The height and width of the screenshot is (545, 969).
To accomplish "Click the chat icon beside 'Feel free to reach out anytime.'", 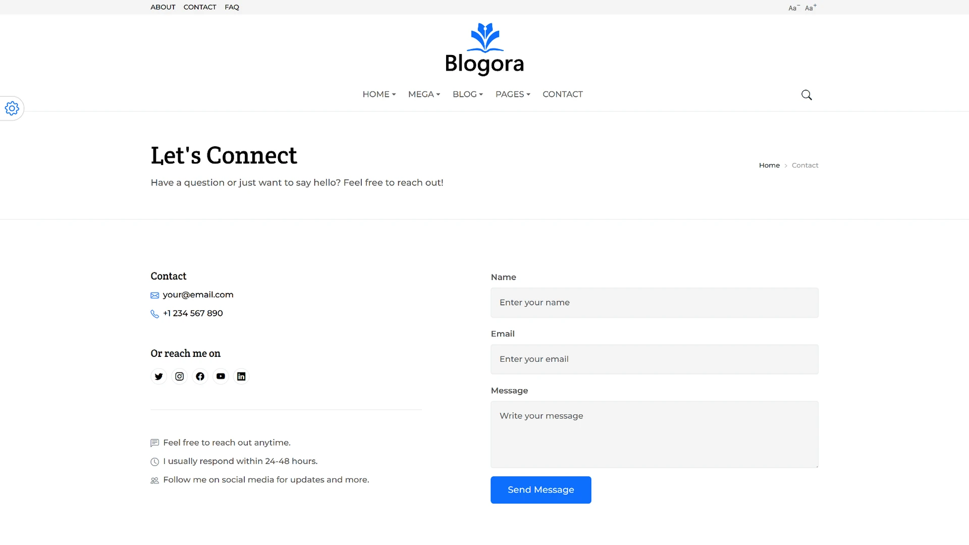I will click(x=155, y=443).
